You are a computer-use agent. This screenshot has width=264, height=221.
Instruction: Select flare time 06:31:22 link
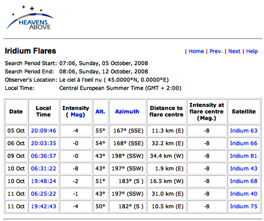(43, 168)
